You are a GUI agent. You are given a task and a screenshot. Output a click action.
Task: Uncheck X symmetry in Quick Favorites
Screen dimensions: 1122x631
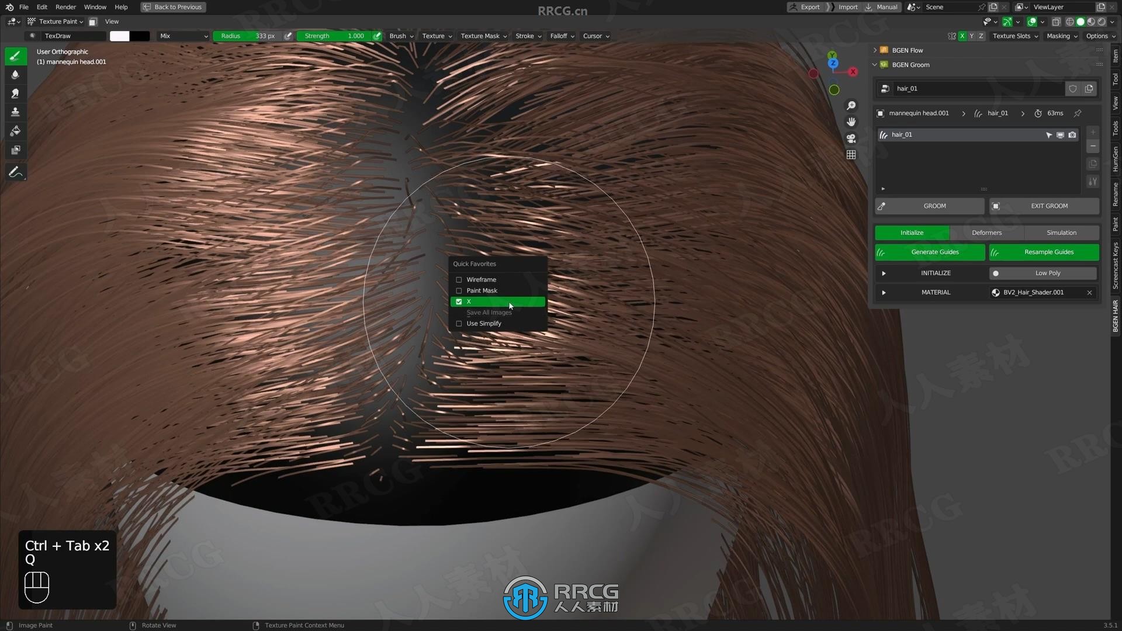pyautogui.click(x=498, y=302)
